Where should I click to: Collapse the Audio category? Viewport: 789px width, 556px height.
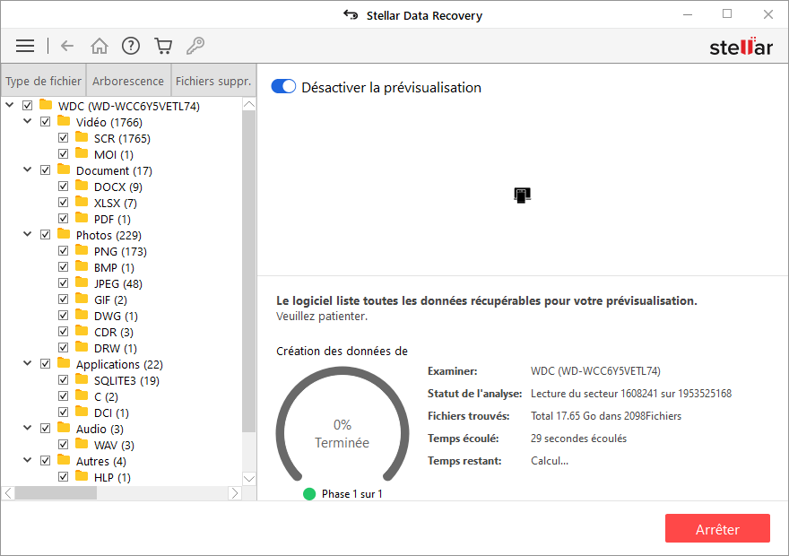click(28, 428)
